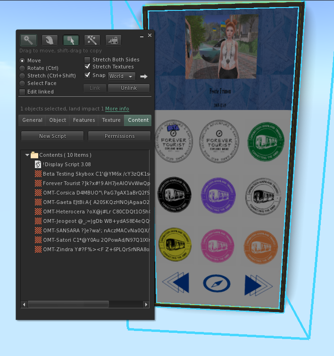The image size is (334, 356).
Task: Open the Object tab
Action: (58, 120)
